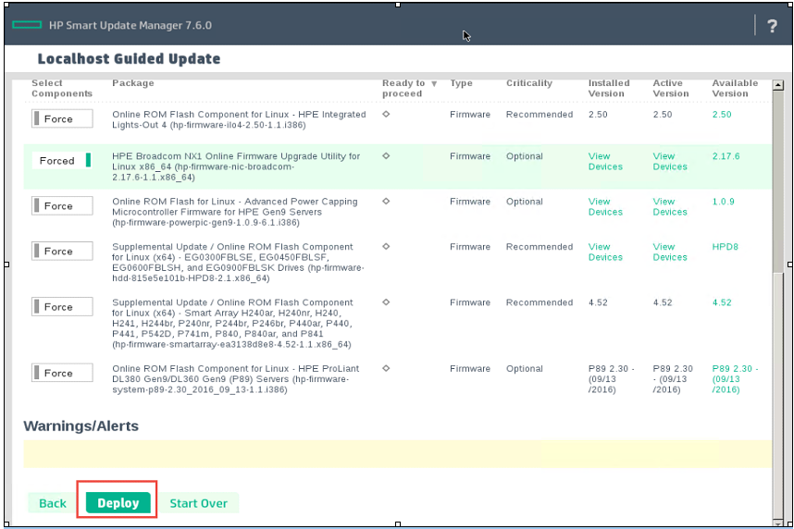Toggle Force for Smart Array H240ar update

tap(62, 307)
